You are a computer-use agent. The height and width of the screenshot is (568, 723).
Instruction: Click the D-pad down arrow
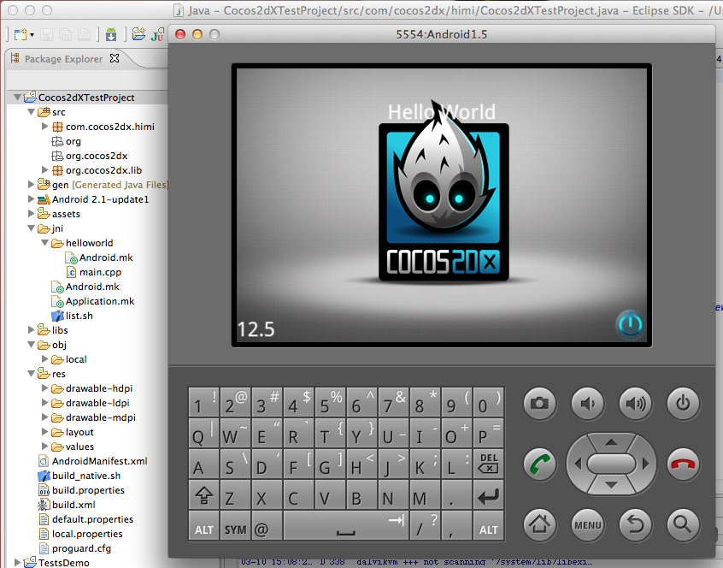611,485
